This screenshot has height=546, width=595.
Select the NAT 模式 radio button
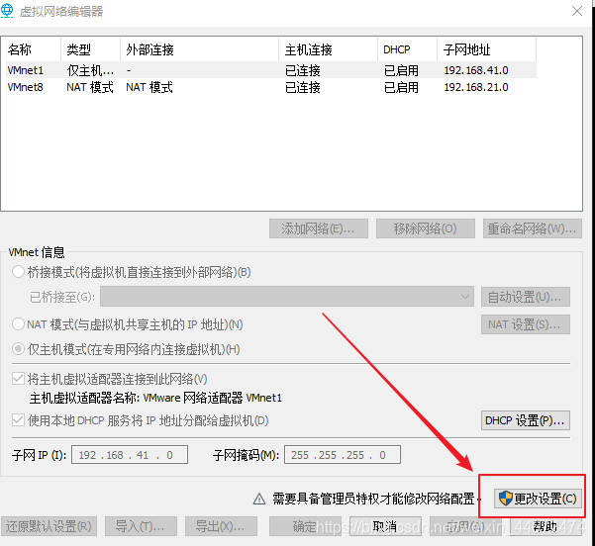click(x=18, y=324)
